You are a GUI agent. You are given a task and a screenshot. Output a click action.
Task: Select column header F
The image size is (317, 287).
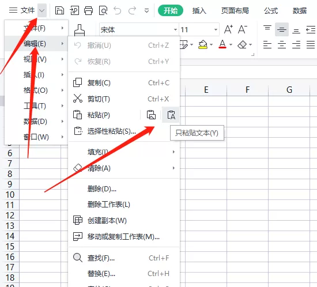248,90
